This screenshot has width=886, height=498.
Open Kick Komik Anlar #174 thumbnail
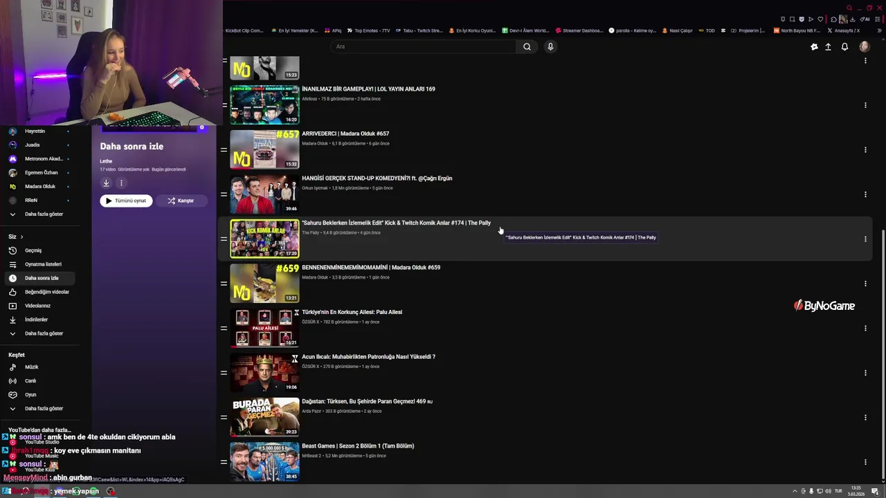click(264, 239)
